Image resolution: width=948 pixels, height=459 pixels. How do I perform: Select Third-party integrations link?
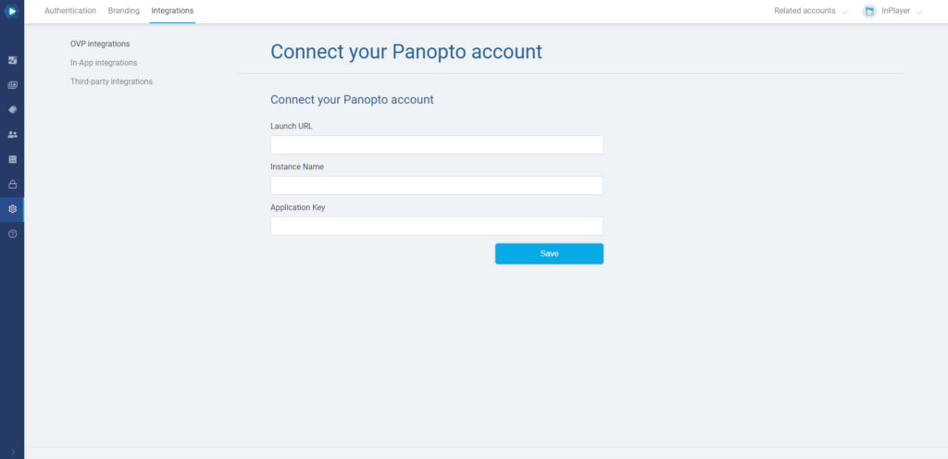click(x=111, y=81)
